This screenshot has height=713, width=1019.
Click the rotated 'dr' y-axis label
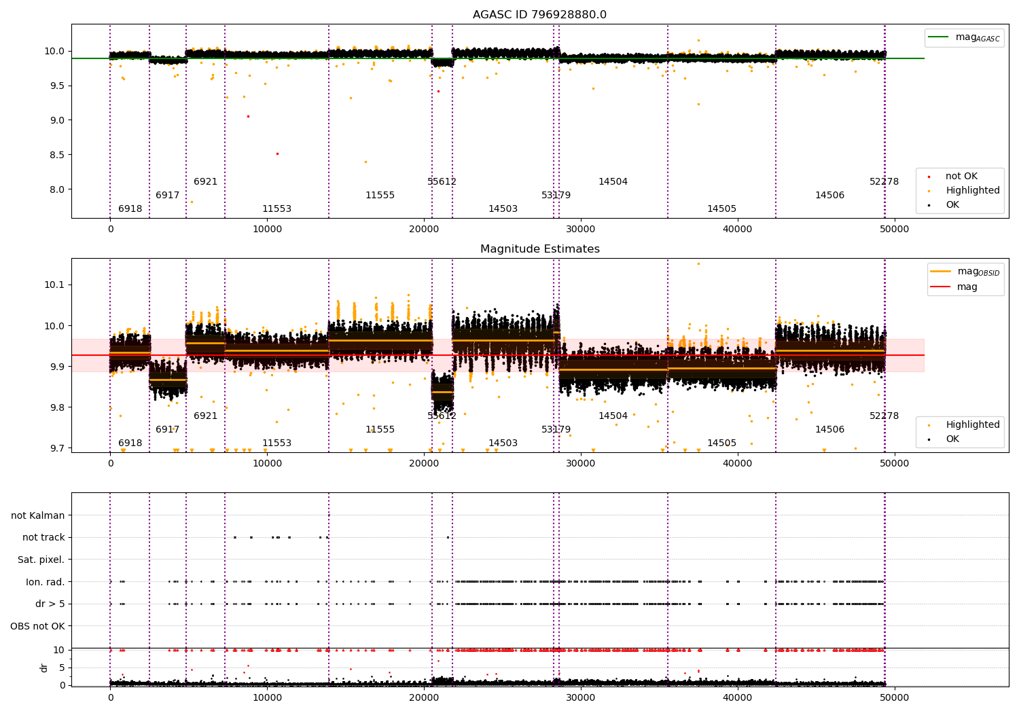click(44, 668)
